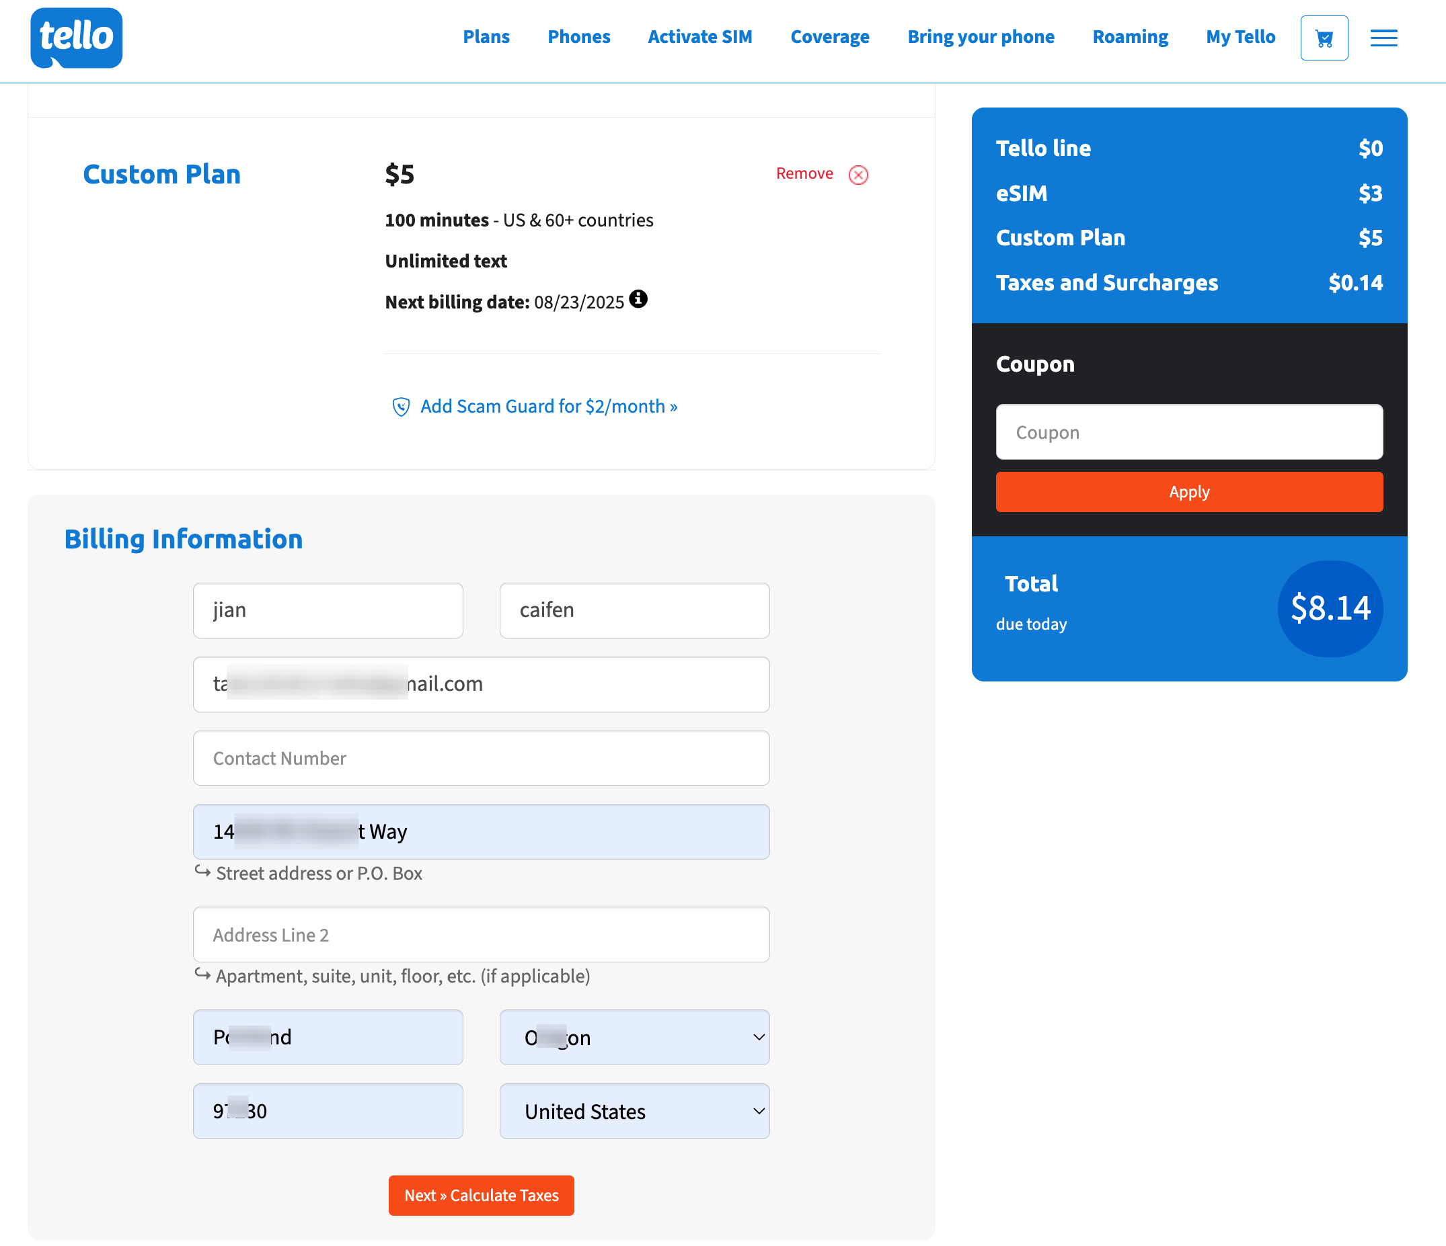Click the Scam Guard shield icon

(401, 407)
